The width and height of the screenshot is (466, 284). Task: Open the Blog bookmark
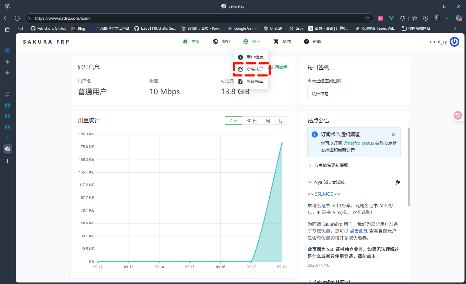(78, 28)
